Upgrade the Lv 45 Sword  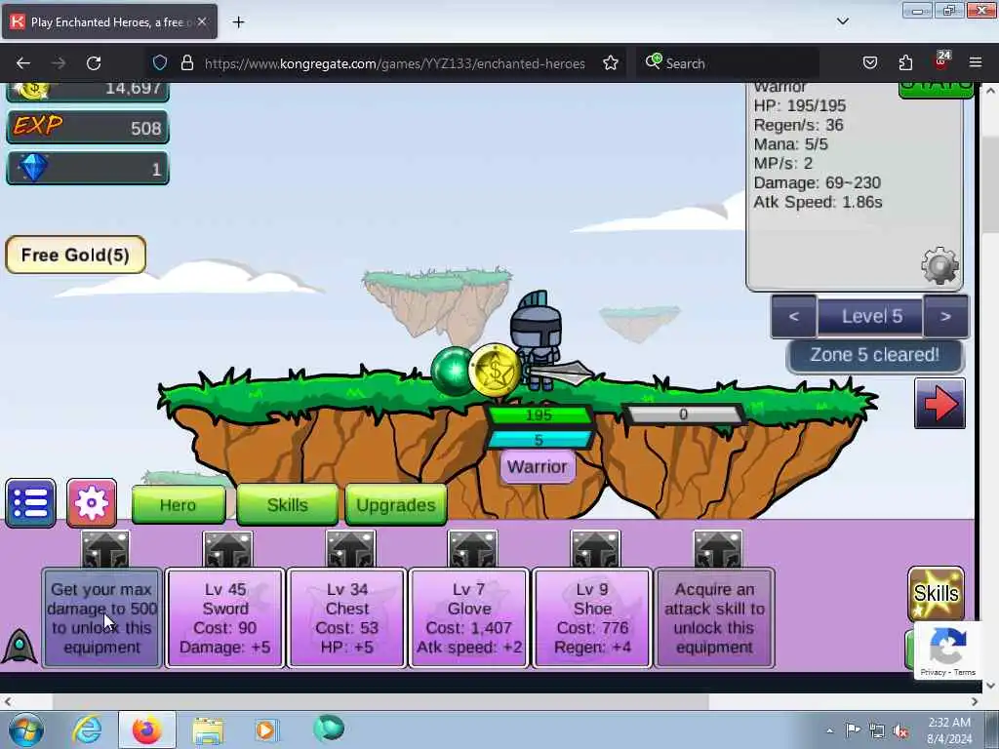[x=225, y=617]
